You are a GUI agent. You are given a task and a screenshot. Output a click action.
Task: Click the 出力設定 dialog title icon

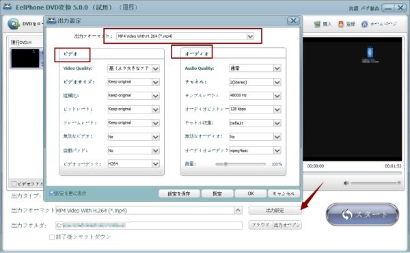51,21
